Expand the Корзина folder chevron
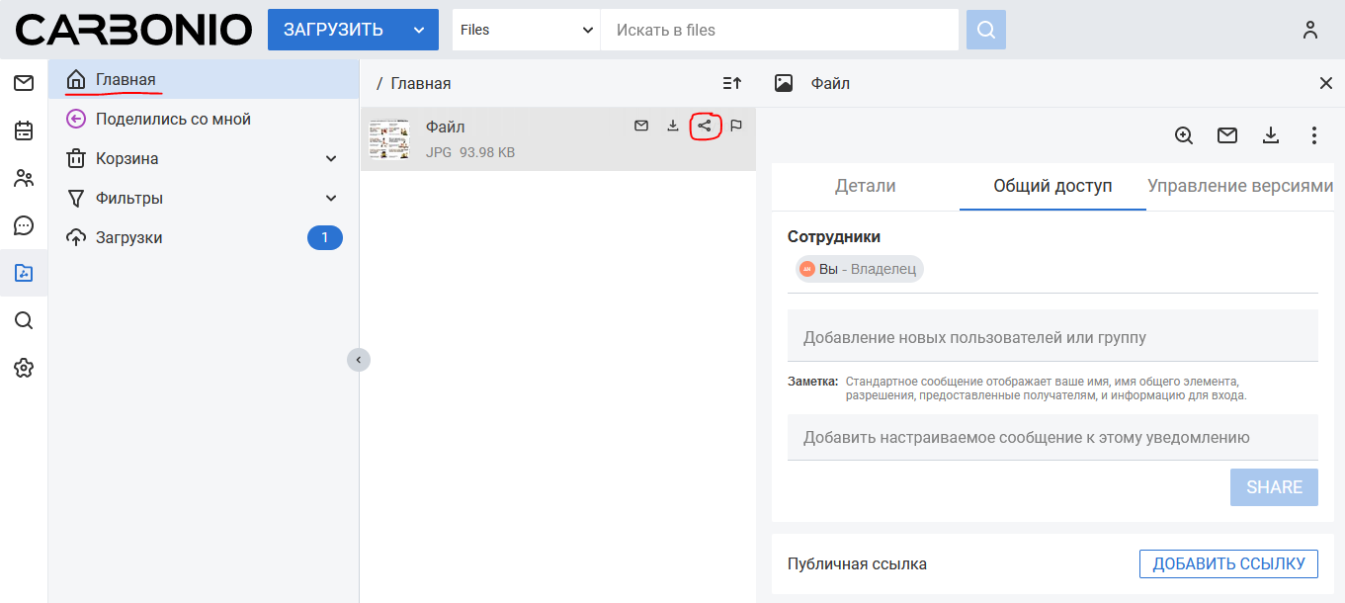 [331, 159]
